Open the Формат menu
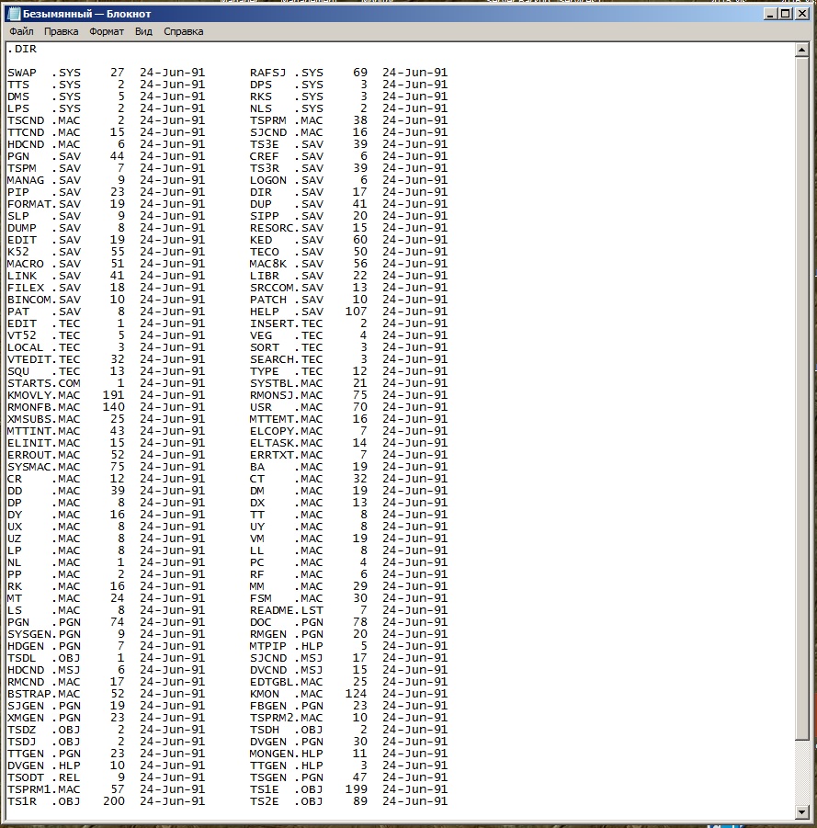Viewport: 817px width, 828px height. point(107,30)
